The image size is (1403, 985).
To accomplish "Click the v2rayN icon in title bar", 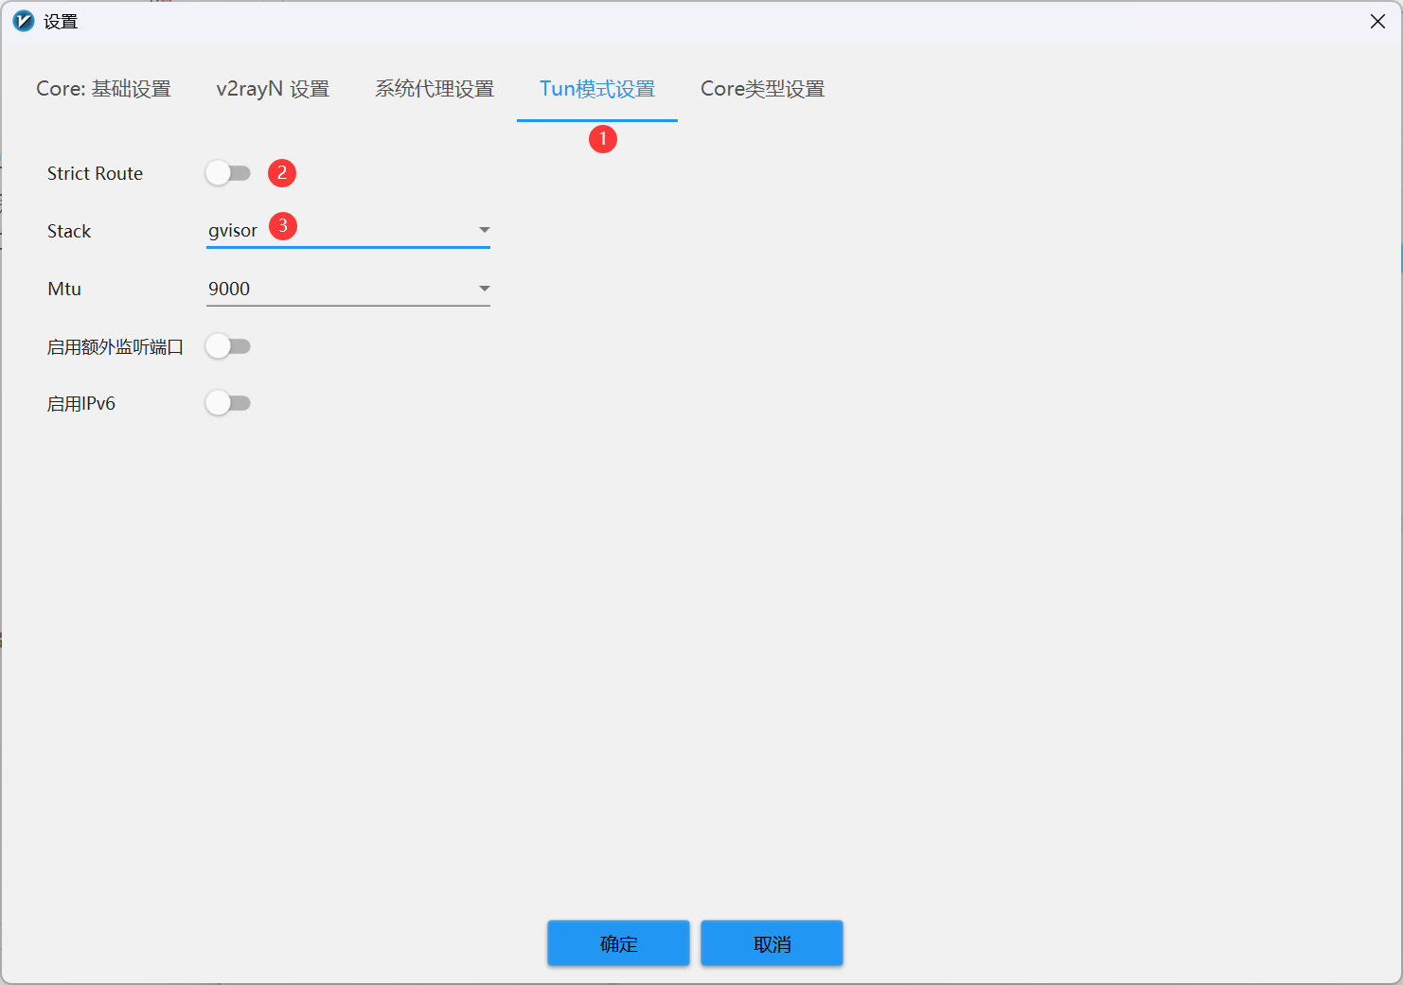I will pos(24,21).
